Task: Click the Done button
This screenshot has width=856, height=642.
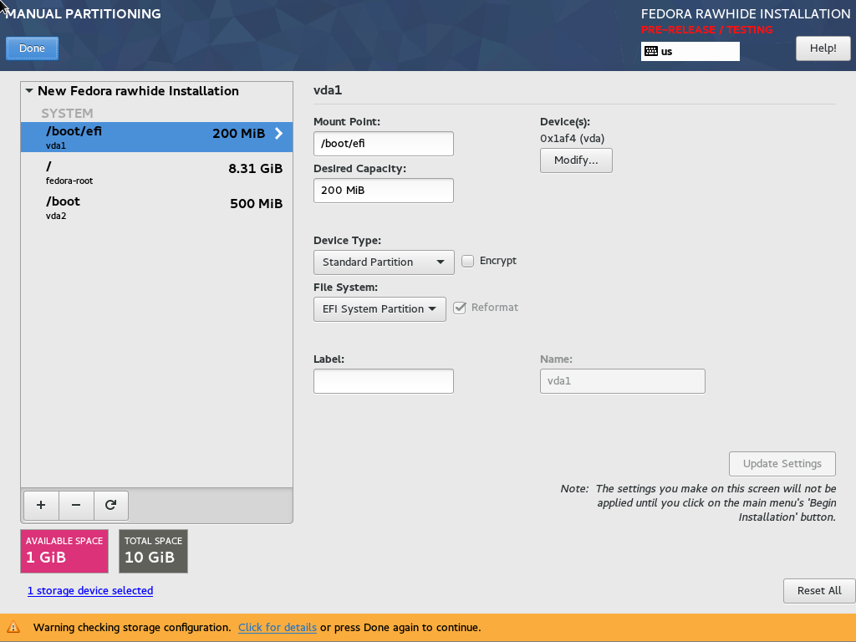Action: [x=33, y=48]
